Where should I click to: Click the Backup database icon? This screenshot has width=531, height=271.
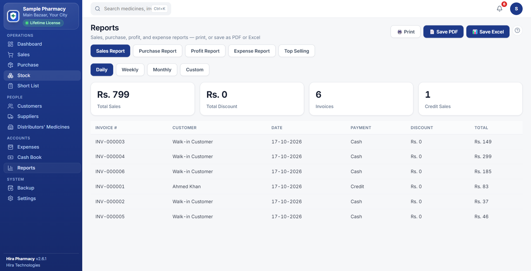pyautogui.click(x=11, y=188)
